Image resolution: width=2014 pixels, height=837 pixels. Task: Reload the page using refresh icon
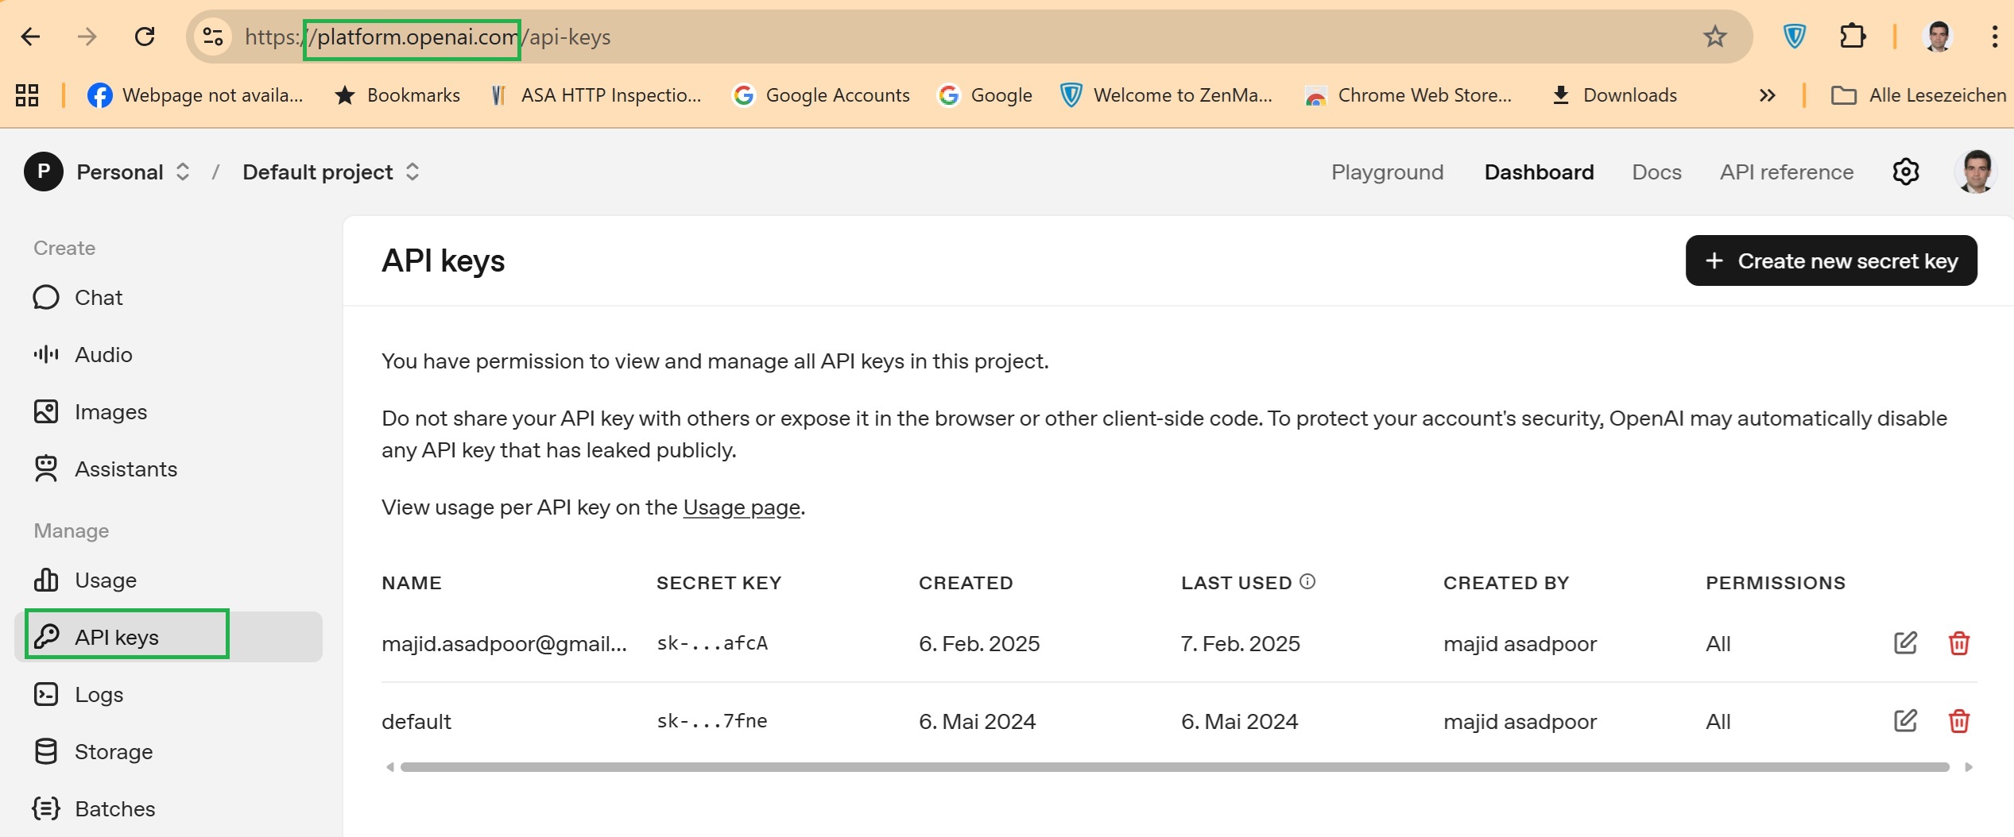pos(145,37)
